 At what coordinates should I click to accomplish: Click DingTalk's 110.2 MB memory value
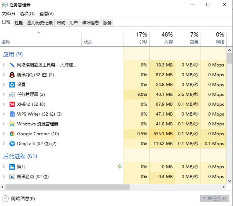[x=163, y=143]
